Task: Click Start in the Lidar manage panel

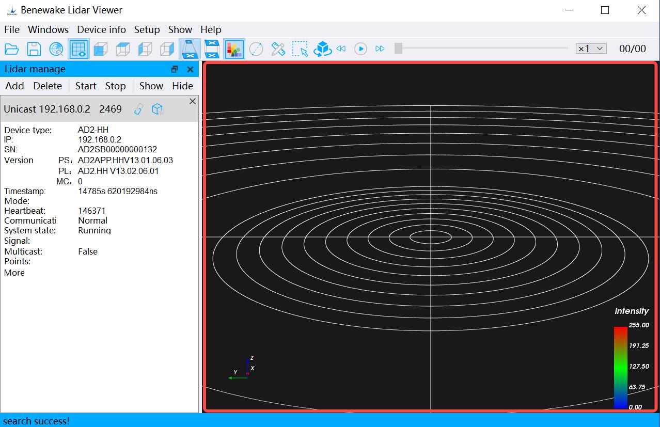Action: (x=86, y=86)
